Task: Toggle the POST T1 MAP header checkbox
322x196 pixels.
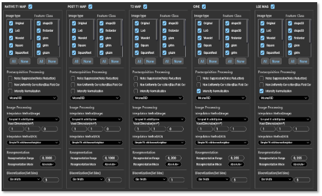Action: [90, 6]
